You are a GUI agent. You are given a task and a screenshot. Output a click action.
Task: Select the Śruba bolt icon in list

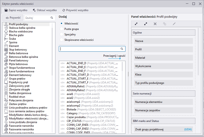click(6, 39)
